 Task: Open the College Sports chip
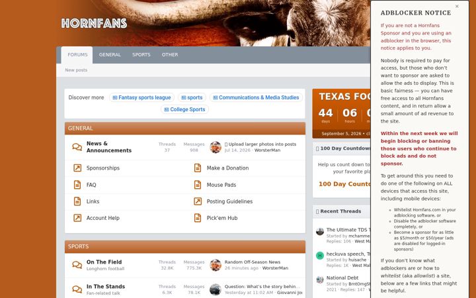pos(184,109)
